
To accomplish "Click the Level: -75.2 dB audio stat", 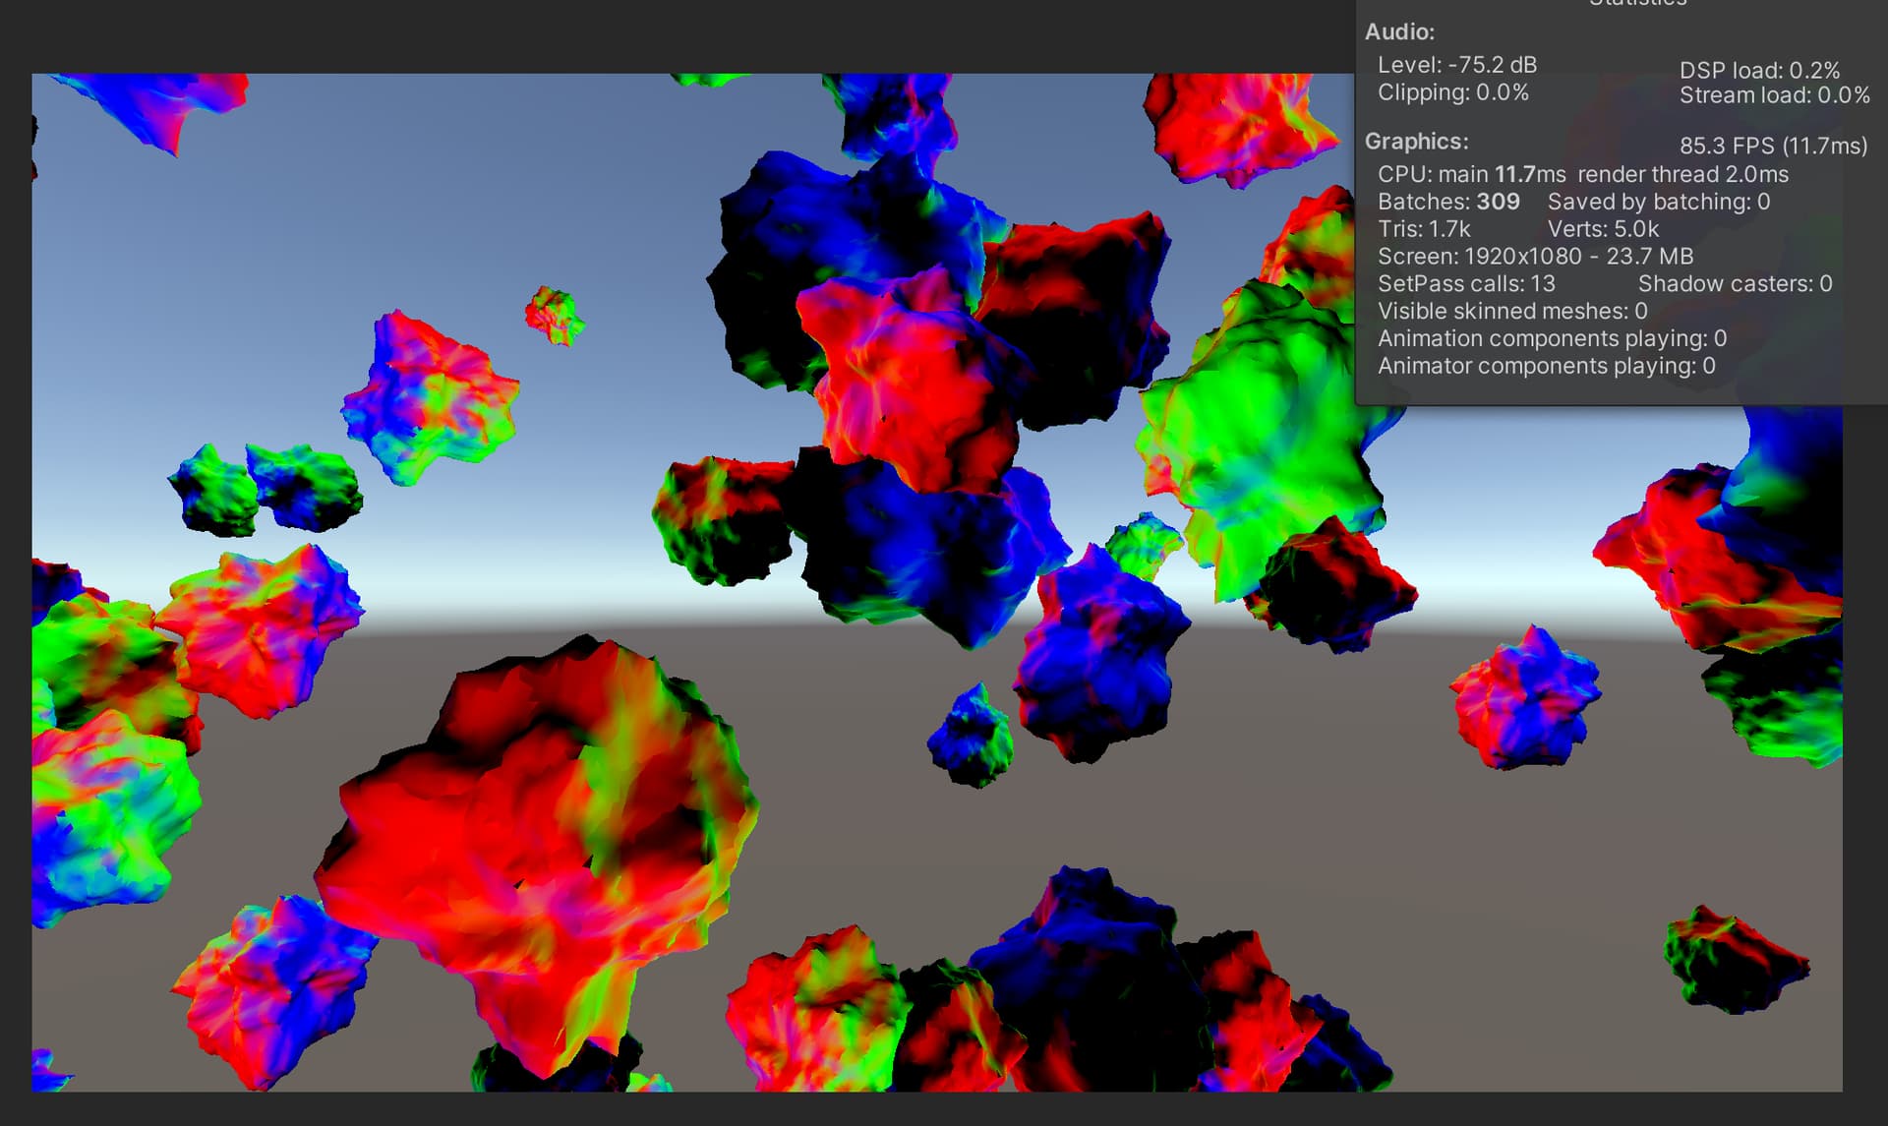I will click(1458, 67).
